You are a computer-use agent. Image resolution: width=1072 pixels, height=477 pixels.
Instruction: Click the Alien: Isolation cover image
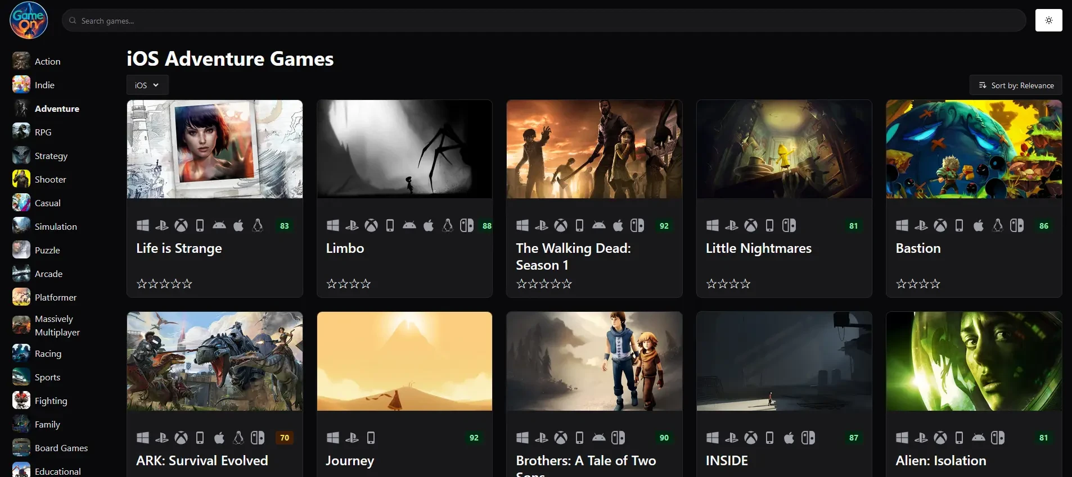974,361
